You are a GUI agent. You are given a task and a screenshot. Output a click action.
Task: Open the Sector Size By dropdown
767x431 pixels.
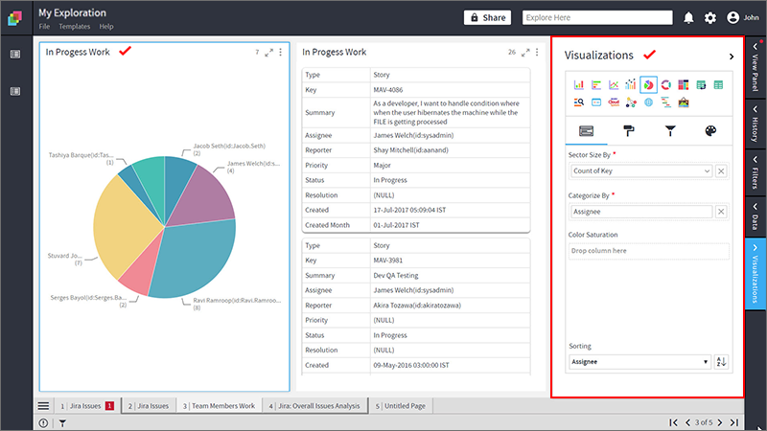click(641, 171)
